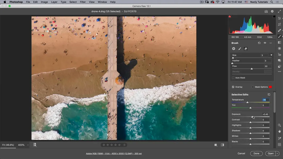
Task: Open Brush panel three-dot menu
Action: [x=271, y=43]
